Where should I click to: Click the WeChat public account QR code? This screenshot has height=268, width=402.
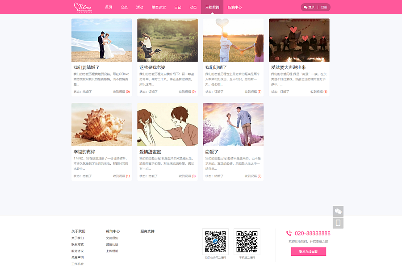click(x=215, y=242)
